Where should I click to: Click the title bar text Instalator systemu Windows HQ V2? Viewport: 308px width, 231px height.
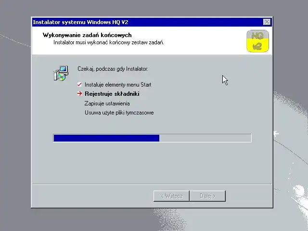(80, 22)
